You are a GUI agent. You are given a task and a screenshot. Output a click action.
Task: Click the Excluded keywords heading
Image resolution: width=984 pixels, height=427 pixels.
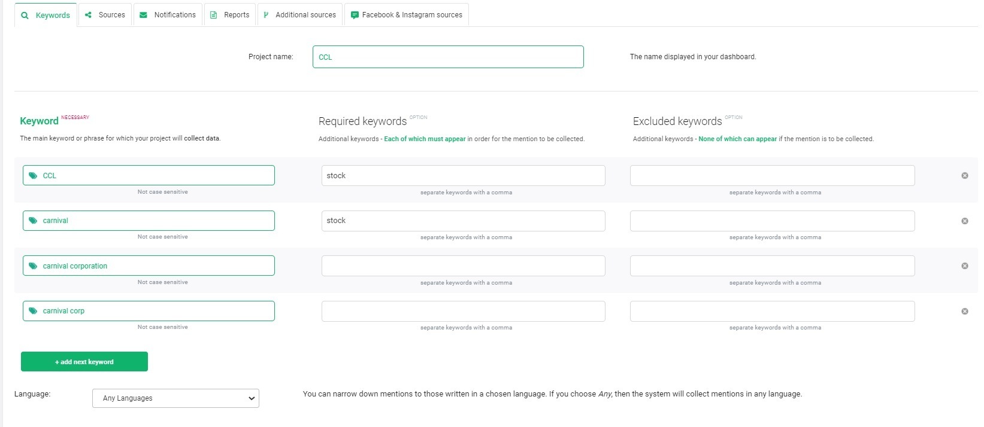coord(677,121)
